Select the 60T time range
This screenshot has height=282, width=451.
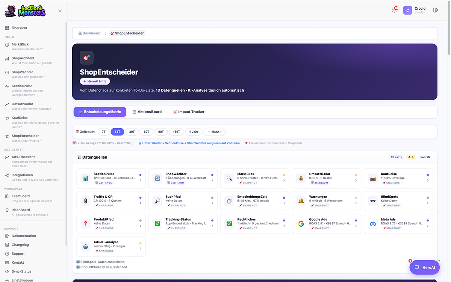coord(147,132)
